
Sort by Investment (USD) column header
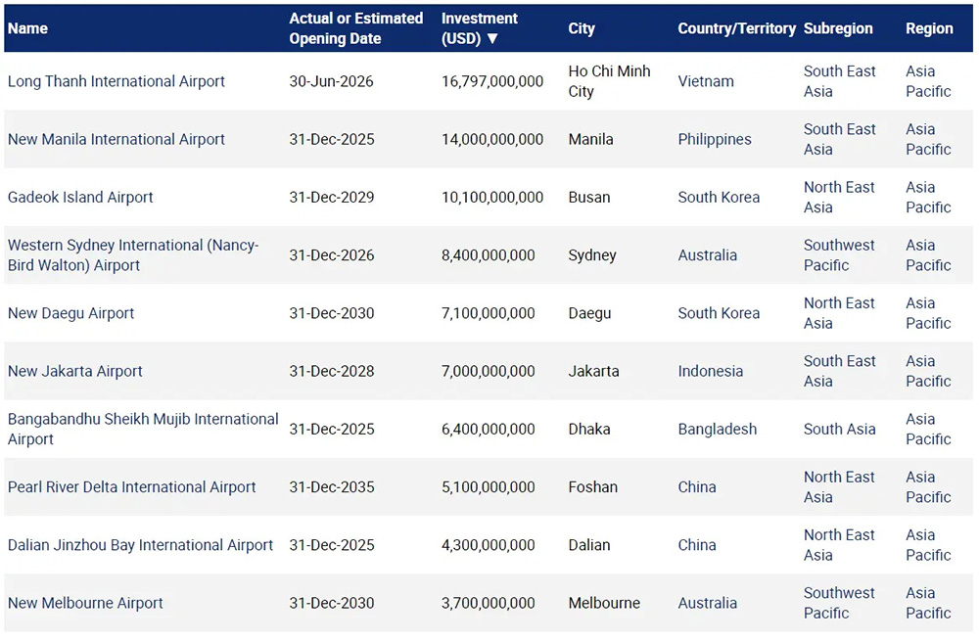(479, 28)
